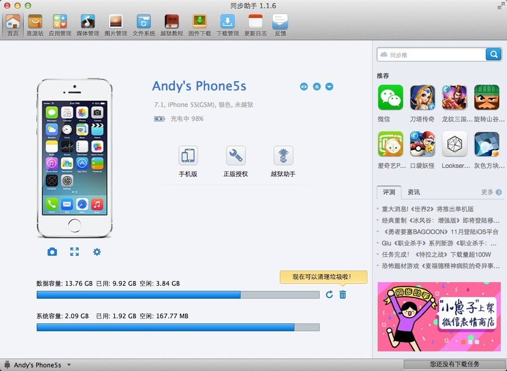The height and width of the screenshot is (371, 507).
Task: Click the 手机版 mobile version icon
Action: pyautogui.click(x=188, y=156)
